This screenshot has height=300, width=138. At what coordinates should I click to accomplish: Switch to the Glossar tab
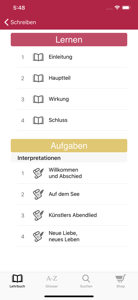[52, 281]
